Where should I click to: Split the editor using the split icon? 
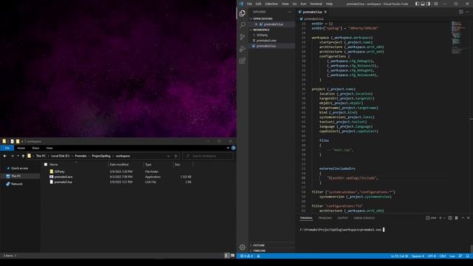pos(461,12)
